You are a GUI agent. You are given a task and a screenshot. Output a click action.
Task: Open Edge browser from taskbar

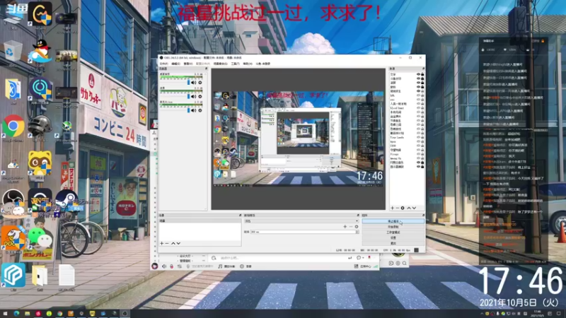(16, 314)
